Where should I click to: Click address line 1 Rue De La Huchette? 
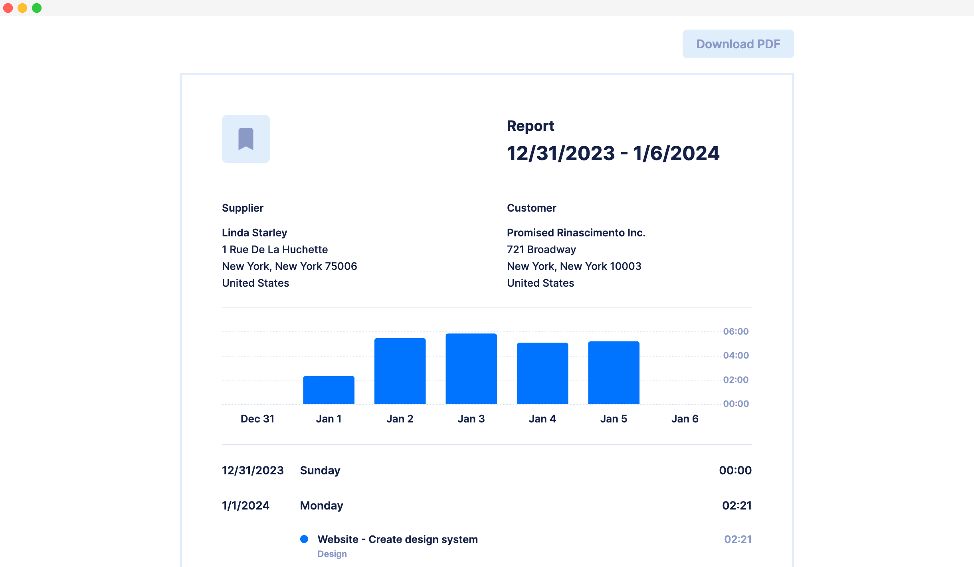(275, 250)
